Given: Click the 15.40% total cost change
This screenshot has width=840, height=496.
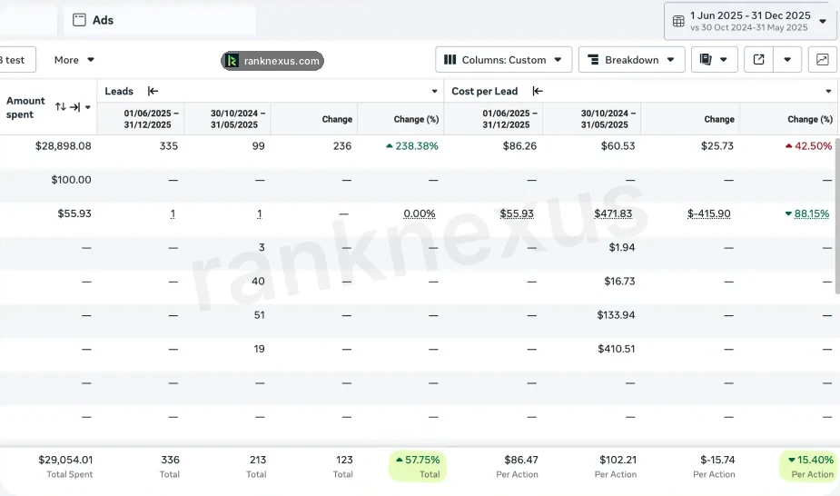Looking at the screenshot, I should point(811,460).
